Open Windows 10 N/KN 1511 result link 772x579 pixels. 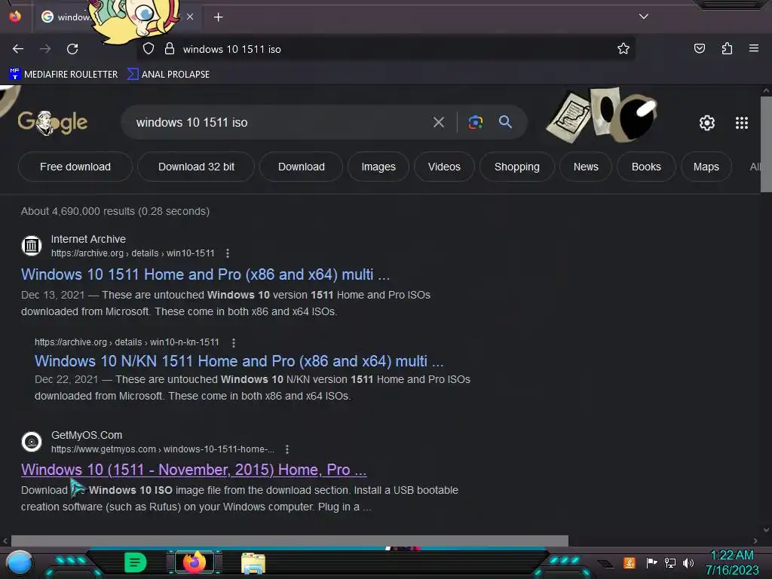[239, 361]
